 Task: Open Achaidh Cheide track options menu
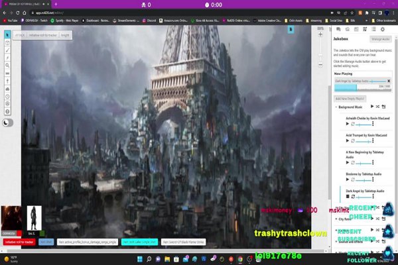(373, 124)
